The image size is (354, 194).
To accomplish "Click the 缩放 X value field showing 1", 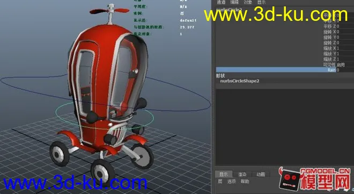I will (x=345, y=48).
